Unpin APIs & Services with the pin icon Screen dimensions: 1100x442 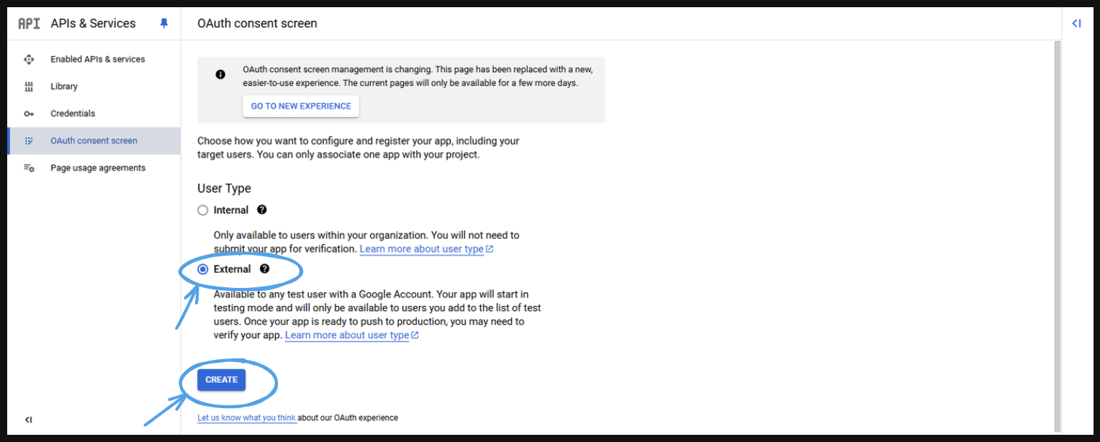(x=164, y=24)
